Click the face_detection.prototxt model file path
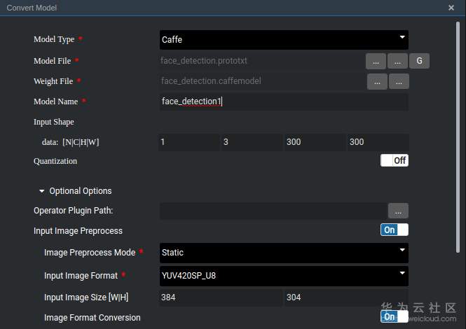466x329 pixels. (x=204, y=61)
